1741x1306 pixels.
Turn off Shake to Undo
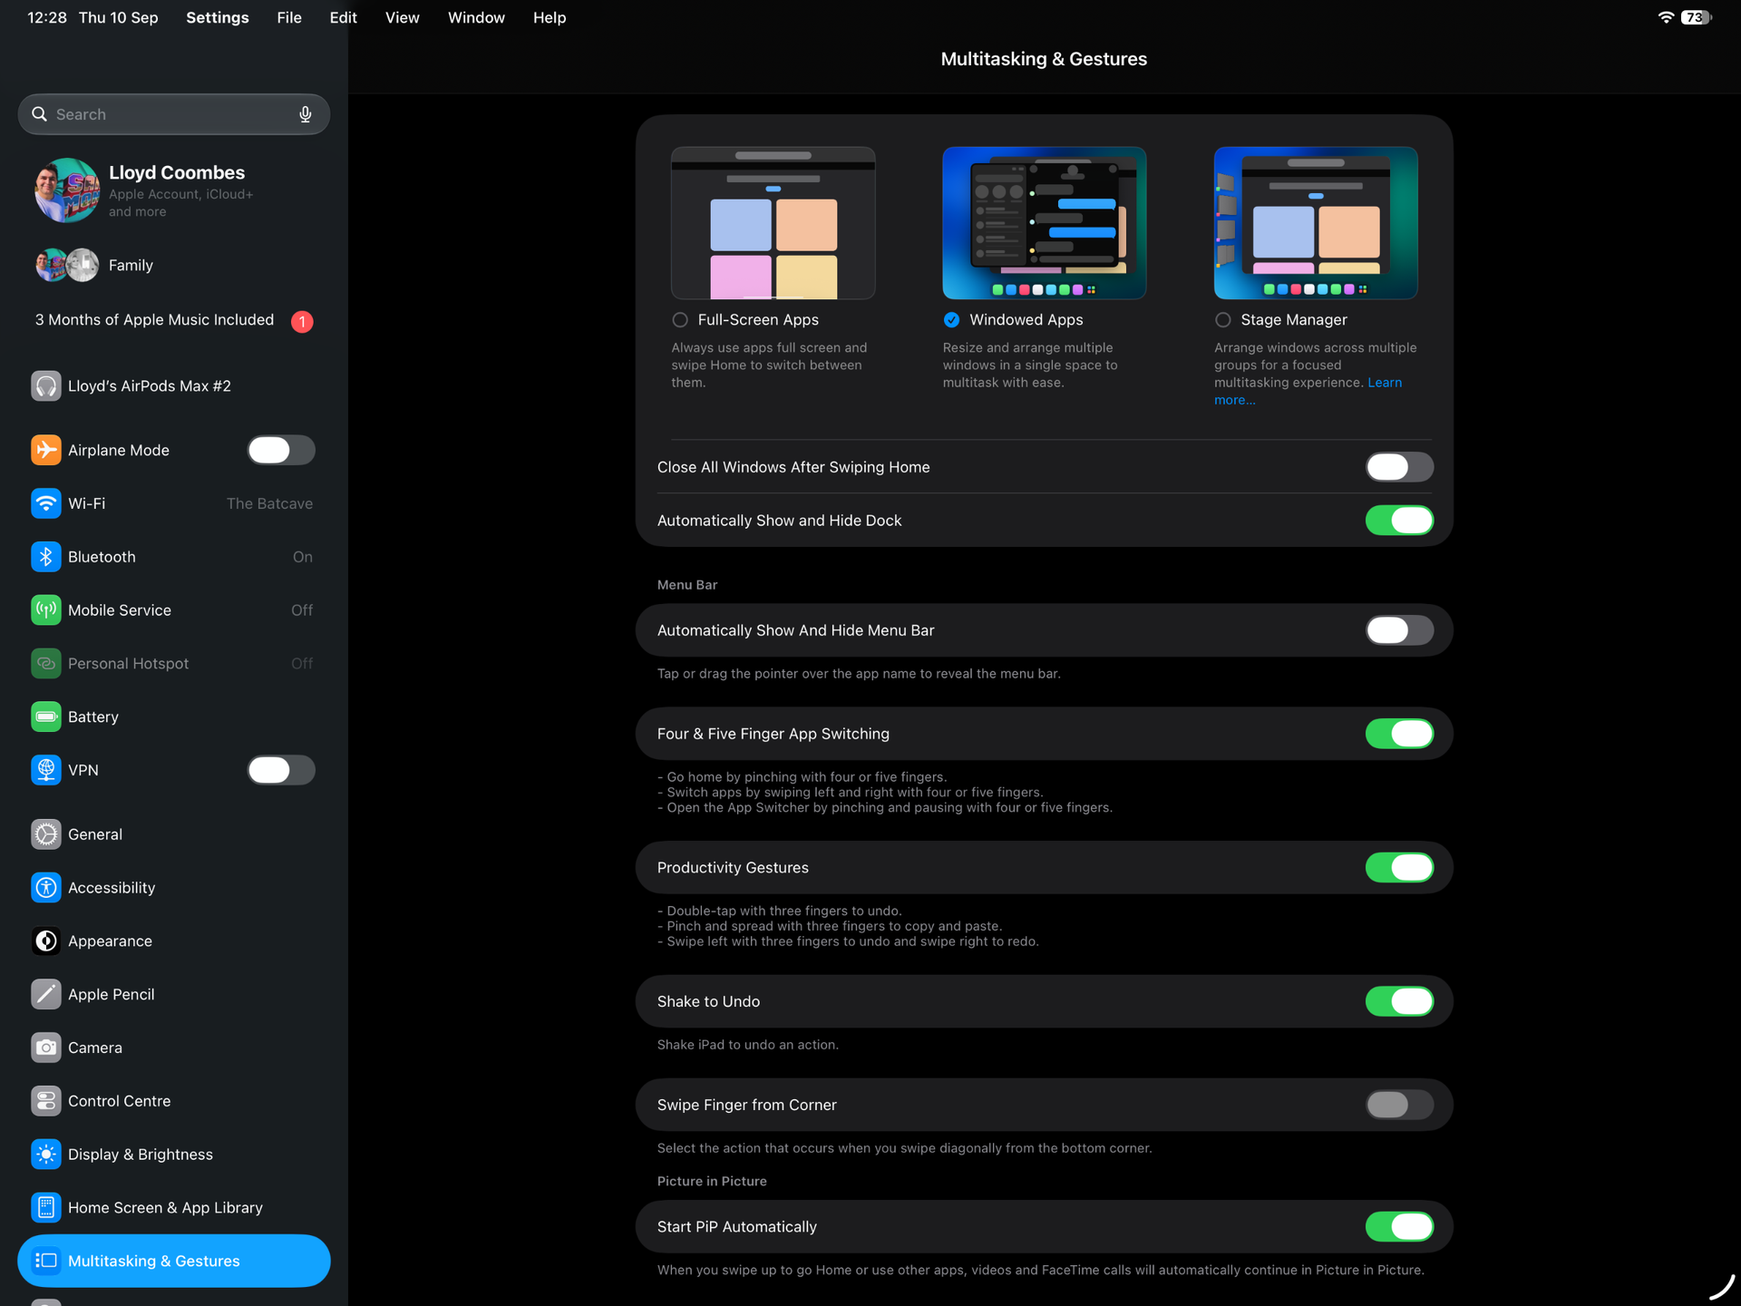coord(1399,1001)
